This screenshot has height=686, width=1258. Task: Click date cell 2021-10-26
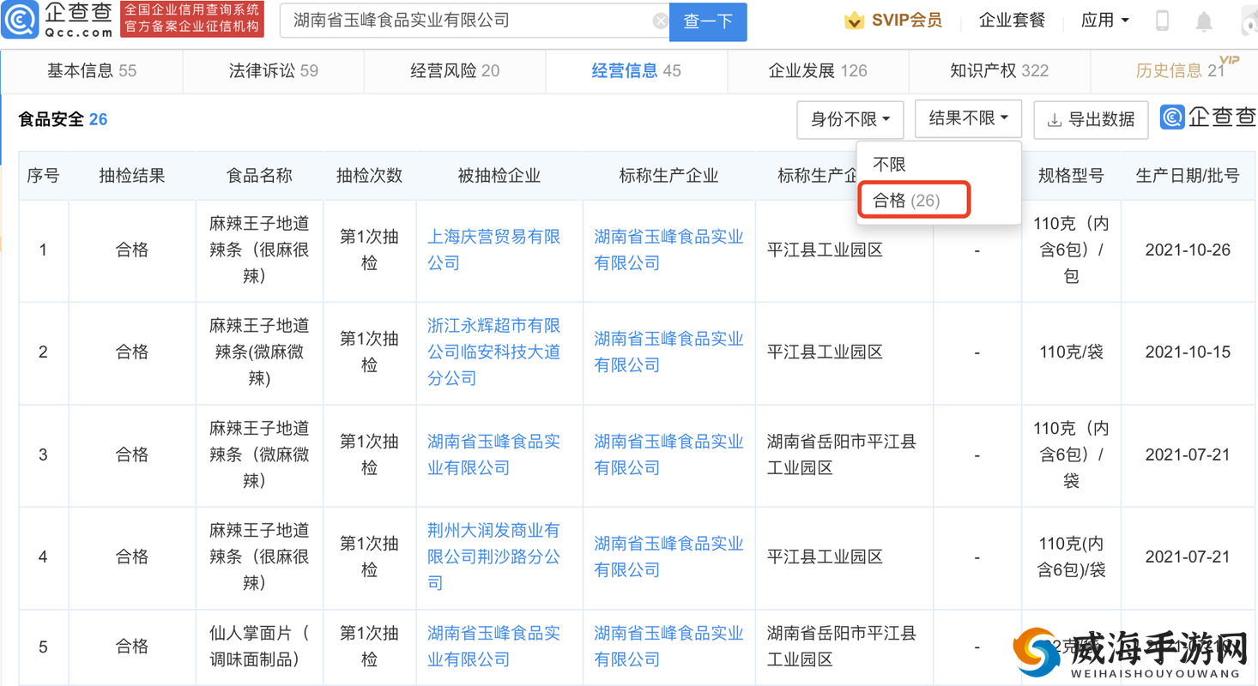click(x=1188, y=250)
